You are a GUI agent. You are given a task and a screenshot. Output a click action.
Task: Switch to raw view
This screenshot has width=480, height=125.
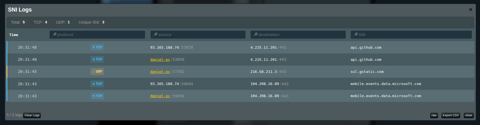click(x=434, y=115)
